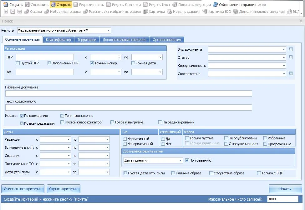The height and width of the screenshot is (210, 305).
Task: Enable the По всем редакциям checkbox
Action: coord(22,123)
